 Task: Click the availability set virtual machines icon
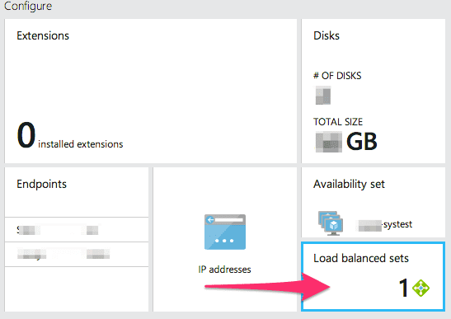[x=331, y=223]
